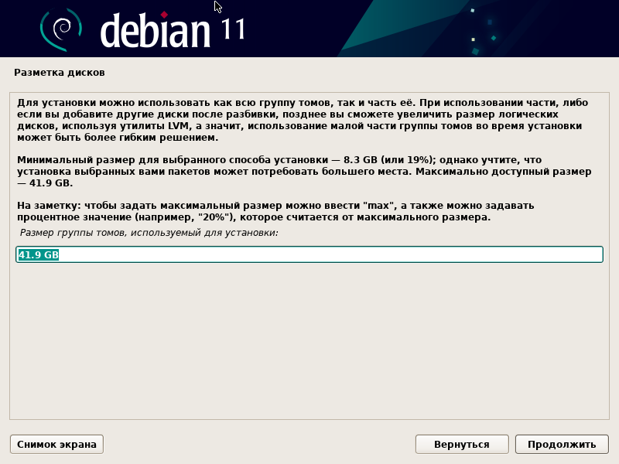Click the Снимок экрана camera button
The image size is (619, 464).
click(55, 444)
